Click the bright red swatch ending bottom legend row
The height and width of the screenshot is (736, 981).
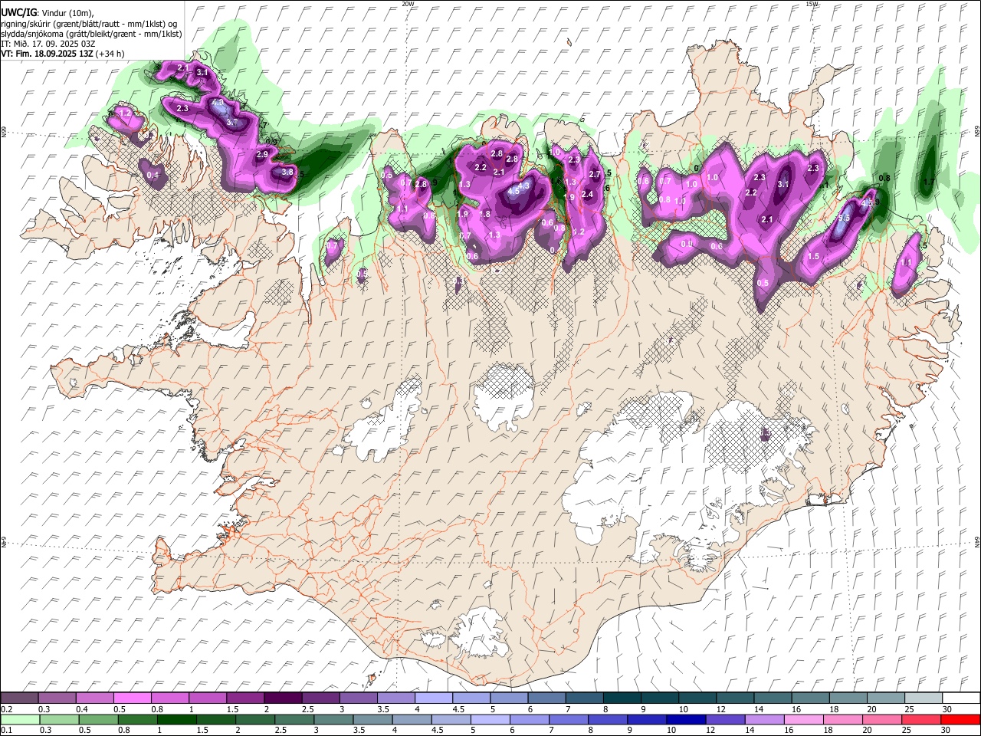point(960,719)
